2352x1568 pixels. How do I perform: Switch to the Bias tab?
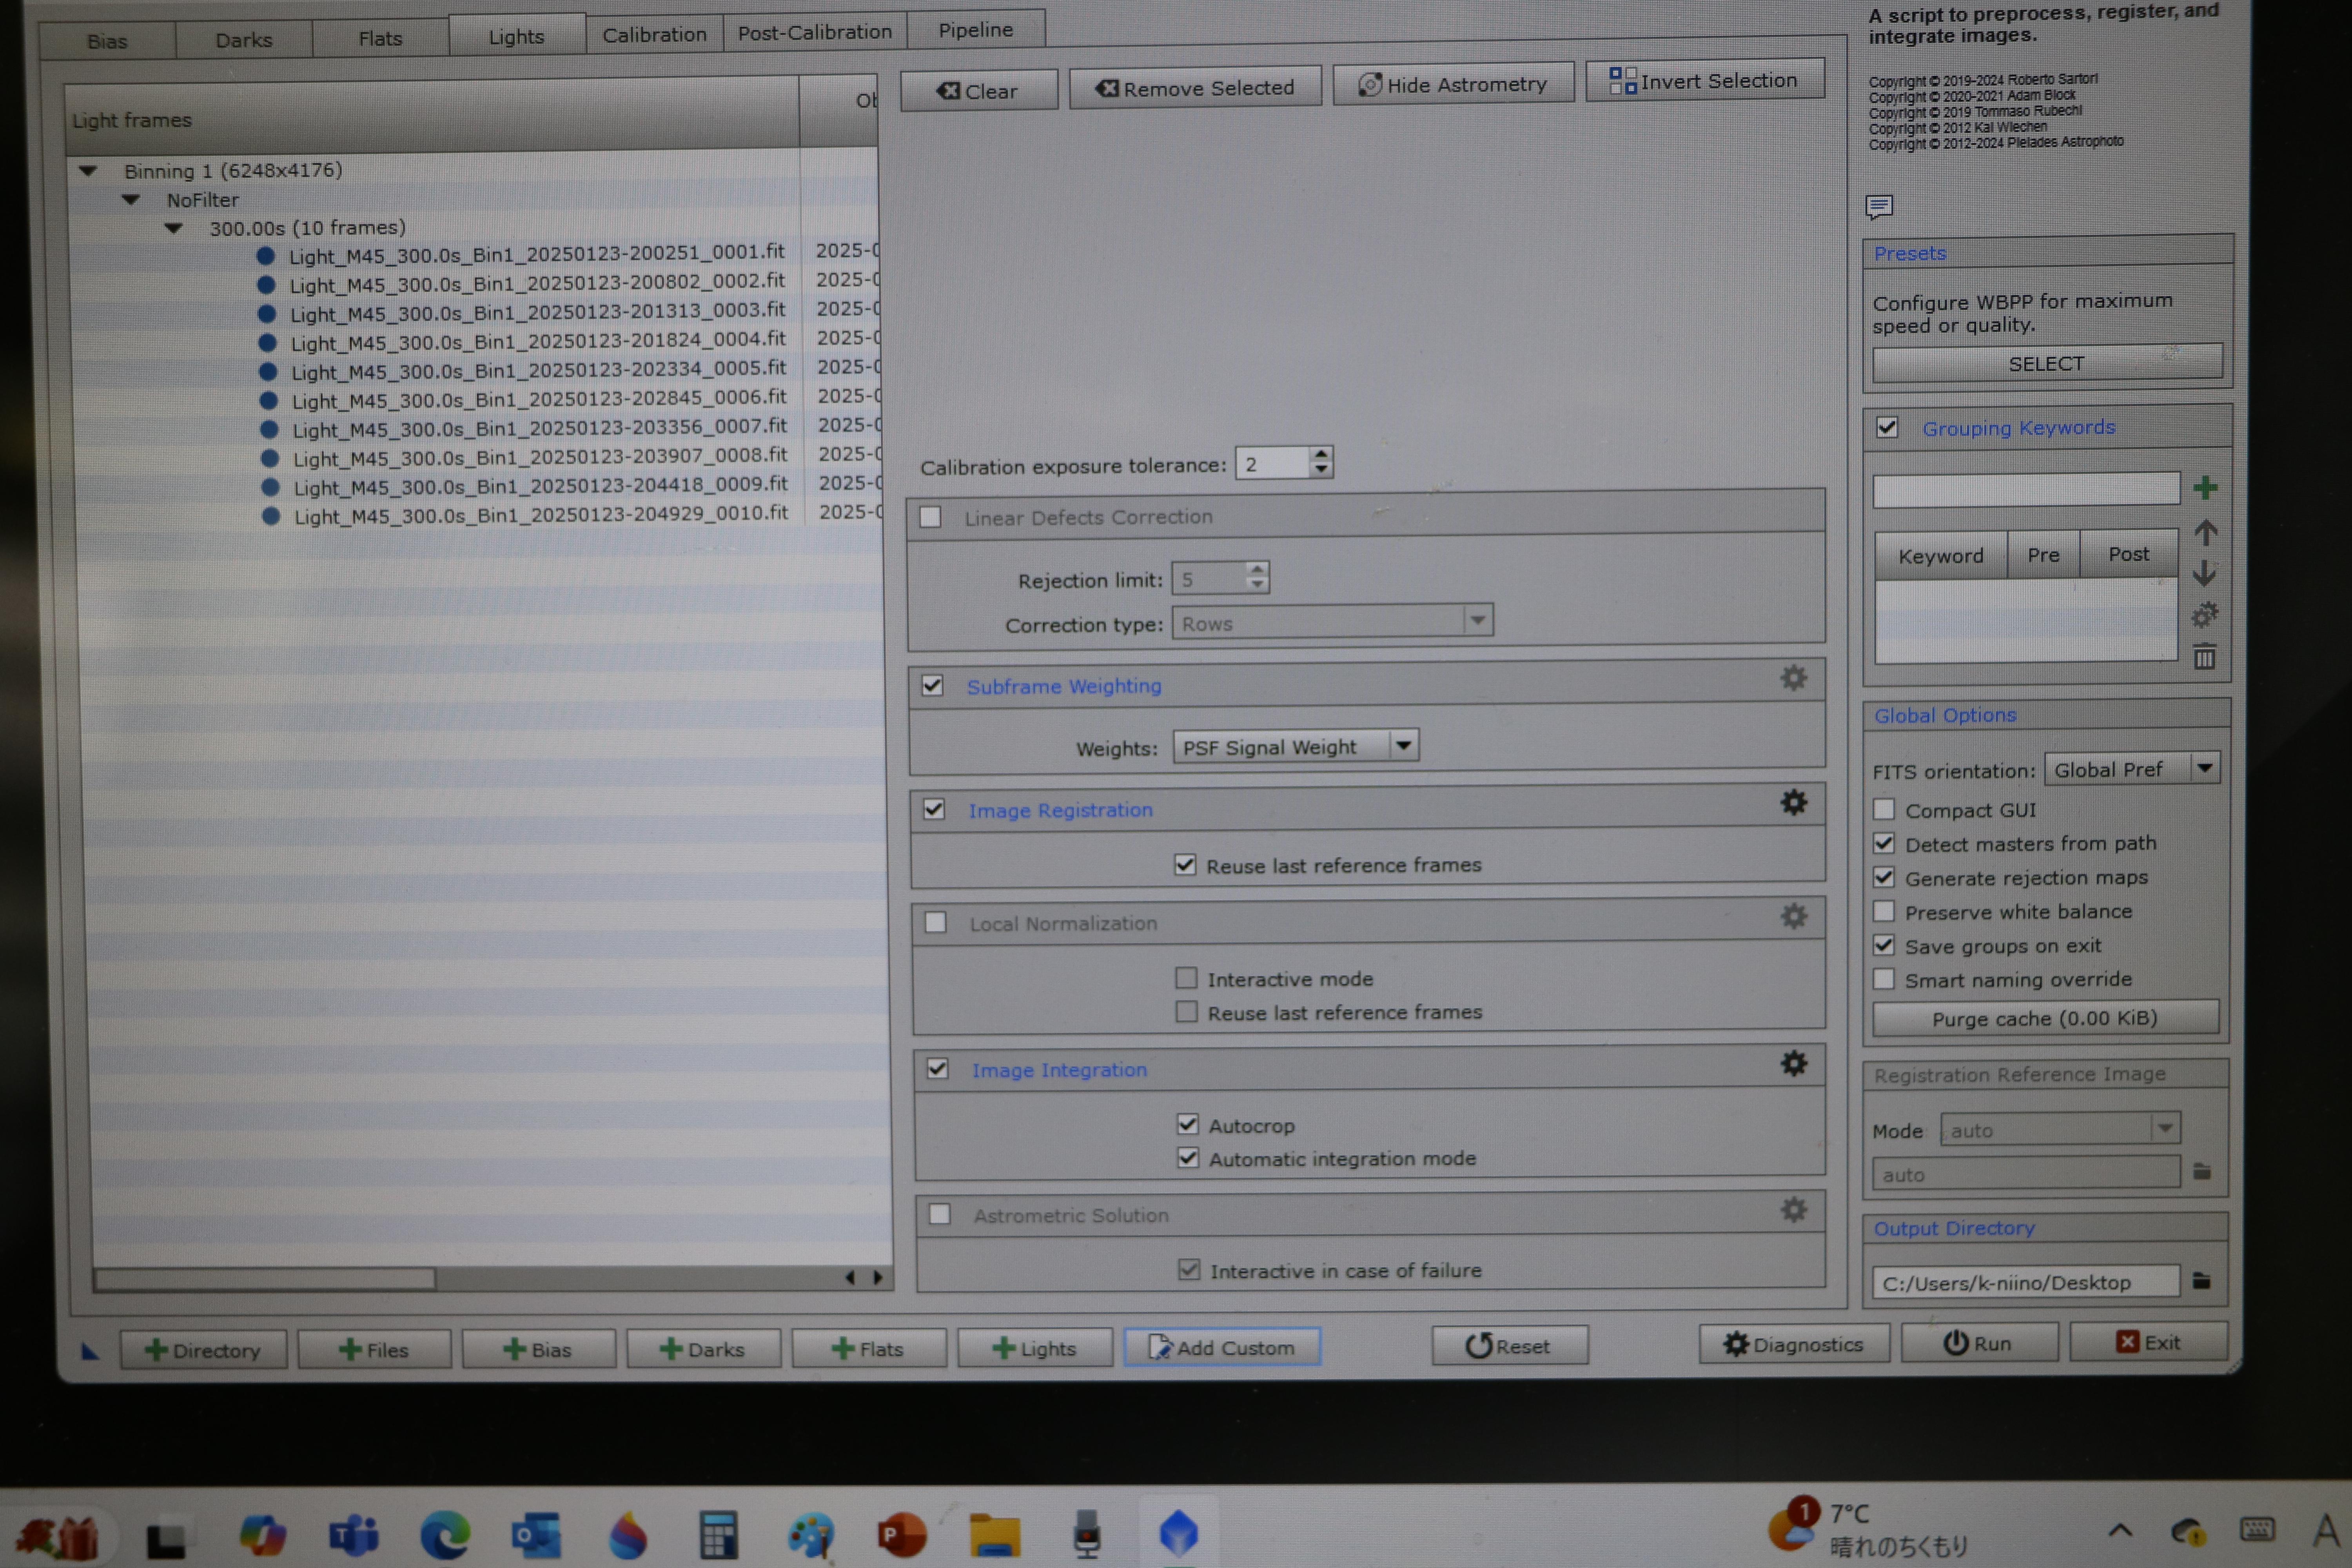[x=107, y=41]
